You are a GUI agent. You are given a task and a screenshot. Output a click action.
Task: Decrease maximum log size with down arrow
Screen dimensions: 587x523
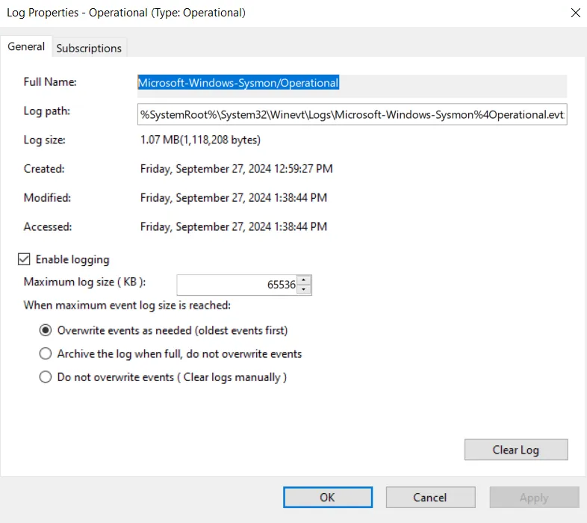[x=304, y=289]
